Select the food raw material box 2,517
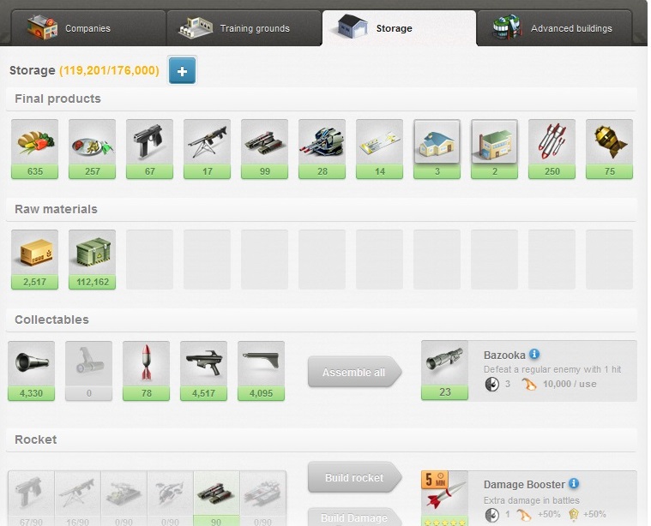 pos(35,260)
